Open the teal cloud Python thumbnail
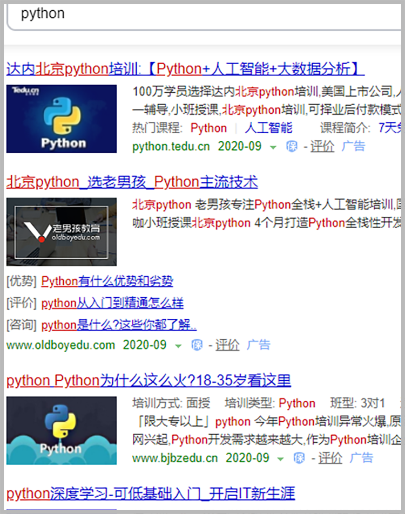This screenshot has height=514, width=405. point(62,430)
